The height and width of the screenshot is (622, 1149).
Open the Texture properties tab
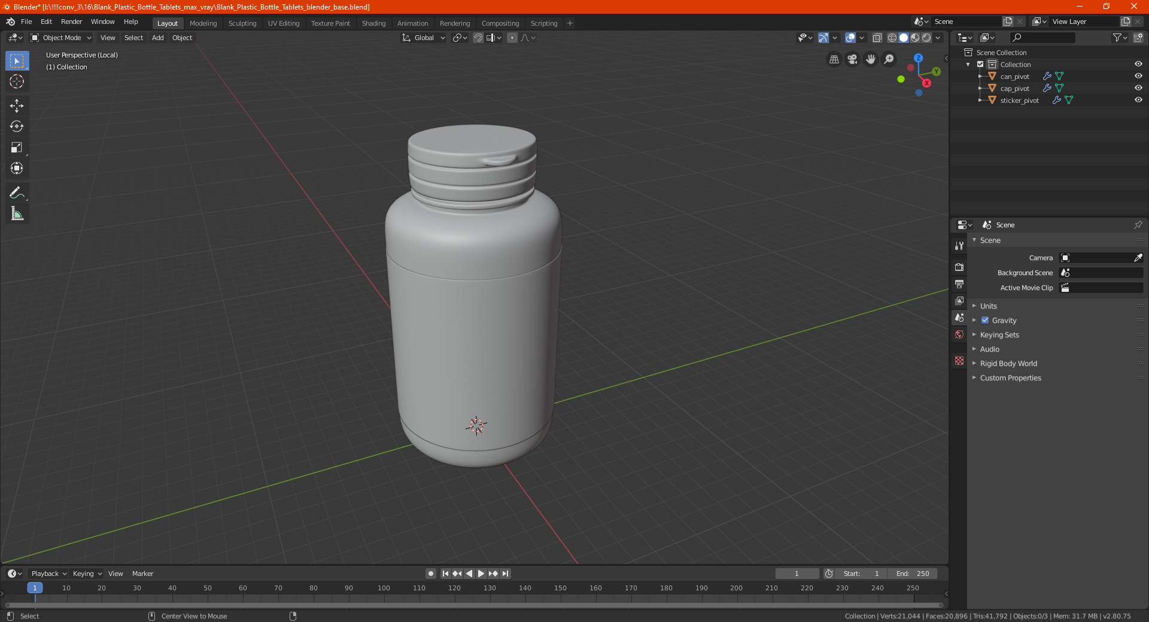click(959, 361)
